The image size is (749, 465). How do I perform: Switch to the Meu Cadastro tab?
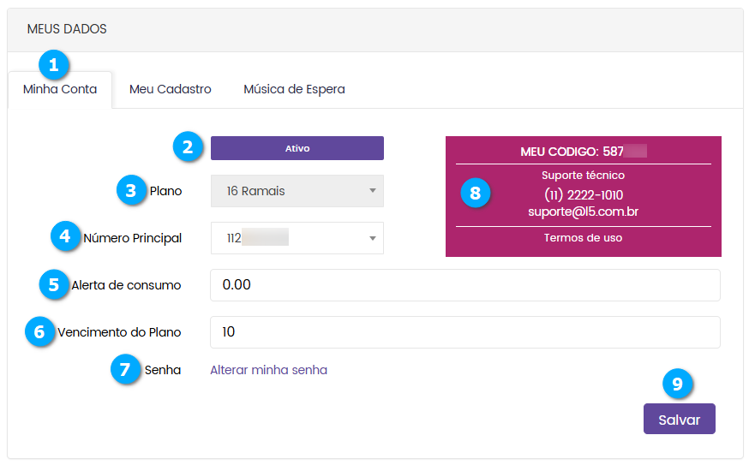click(x=170, y=89)
